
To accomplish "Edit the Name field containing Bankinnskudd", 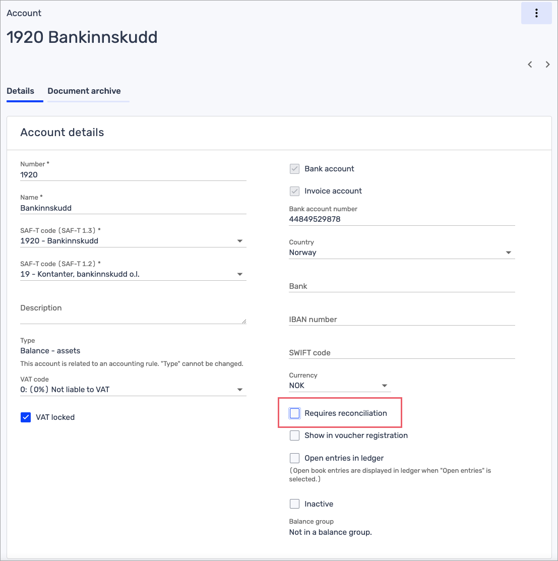I will point(133,208).
